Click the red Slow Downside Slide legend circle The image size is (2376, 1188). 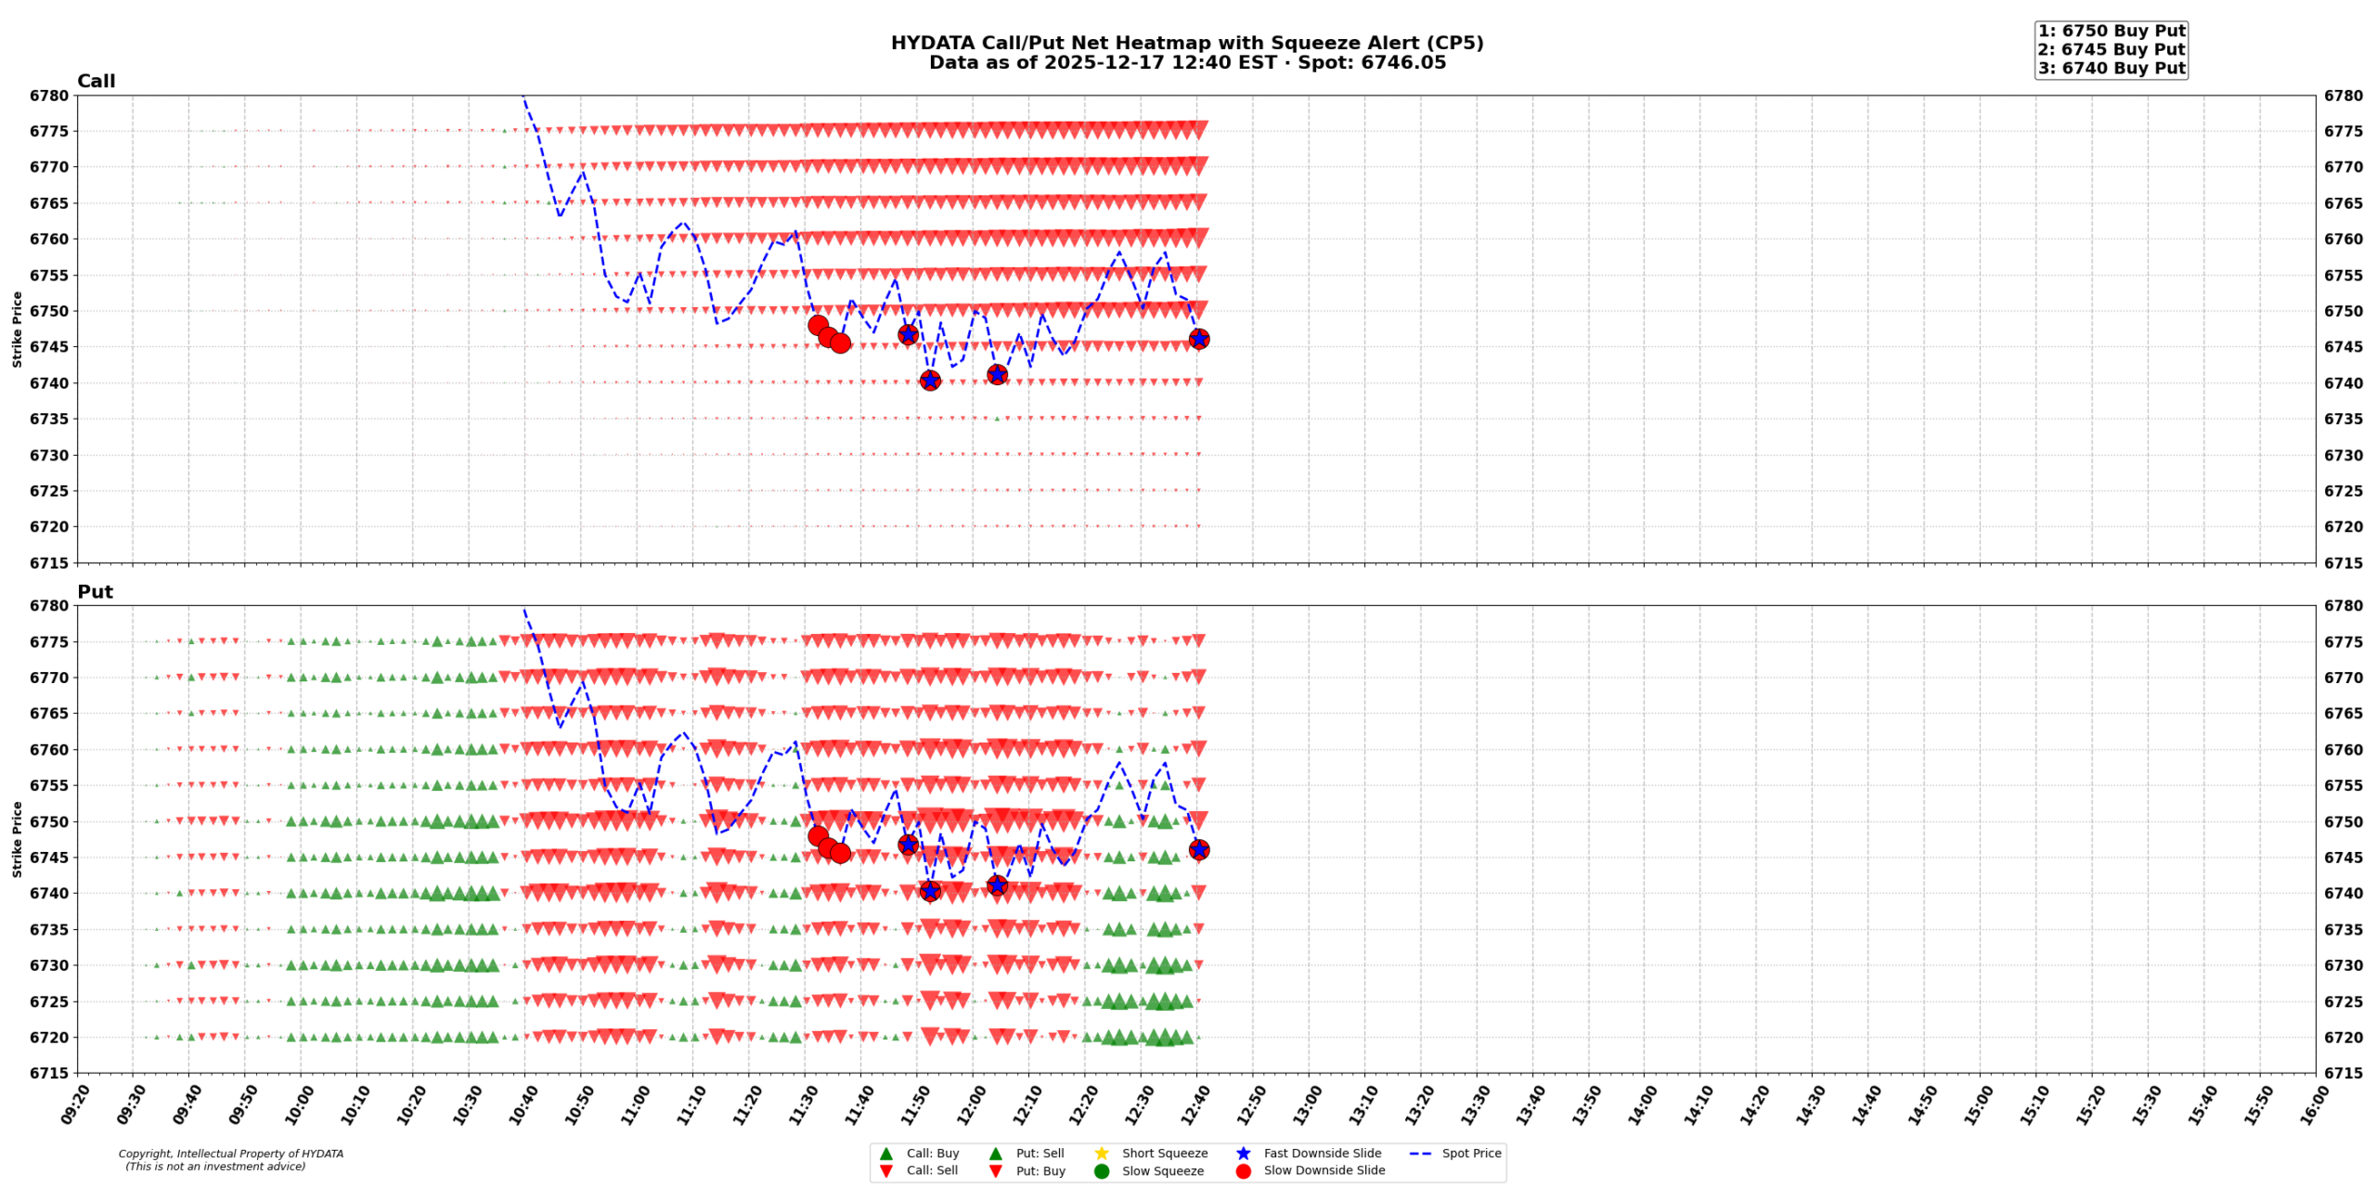(x=1243, y=1171)
